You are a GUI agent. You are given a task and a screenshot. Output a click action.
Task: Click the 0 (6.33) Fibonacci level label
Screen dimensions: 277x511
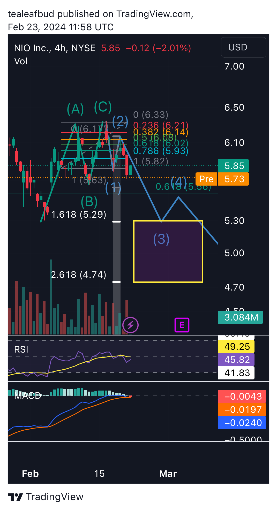(151, 115)
